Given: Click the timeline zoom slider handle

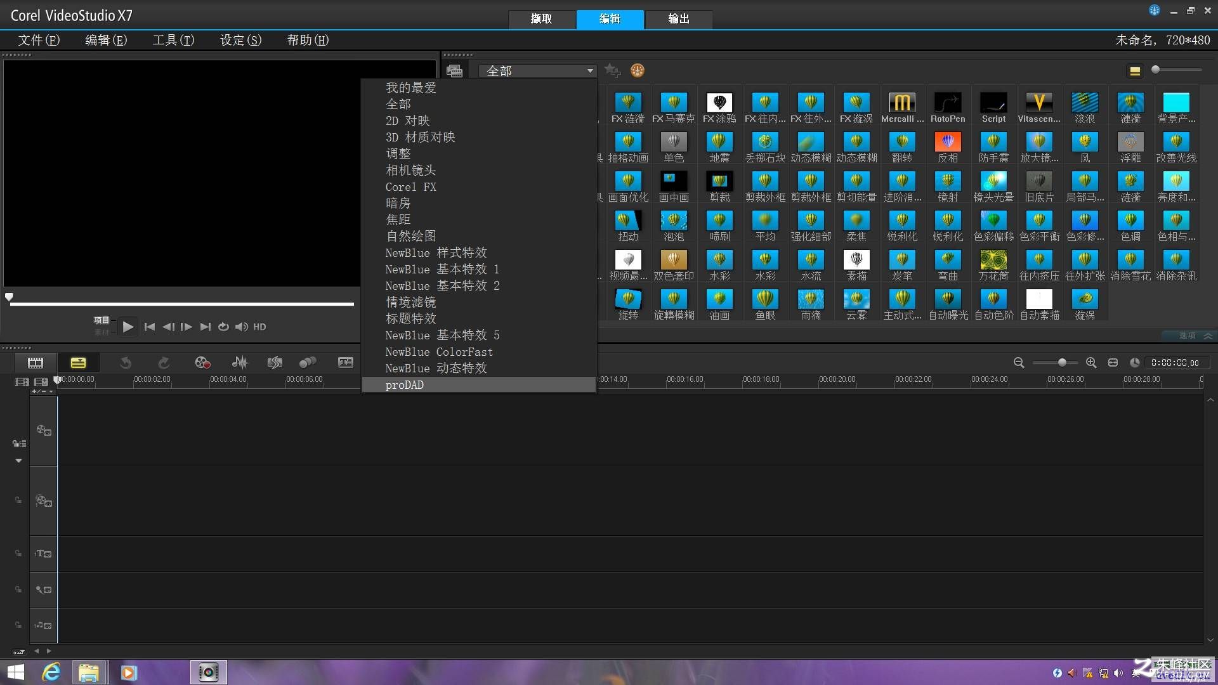Looking at the screenshot, I should click(x=1062, y=363).
